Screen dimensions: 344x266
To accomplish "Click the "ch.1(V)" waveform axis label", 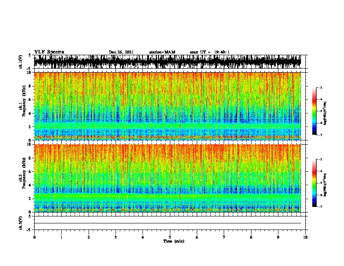I will [x=21, y=62].
